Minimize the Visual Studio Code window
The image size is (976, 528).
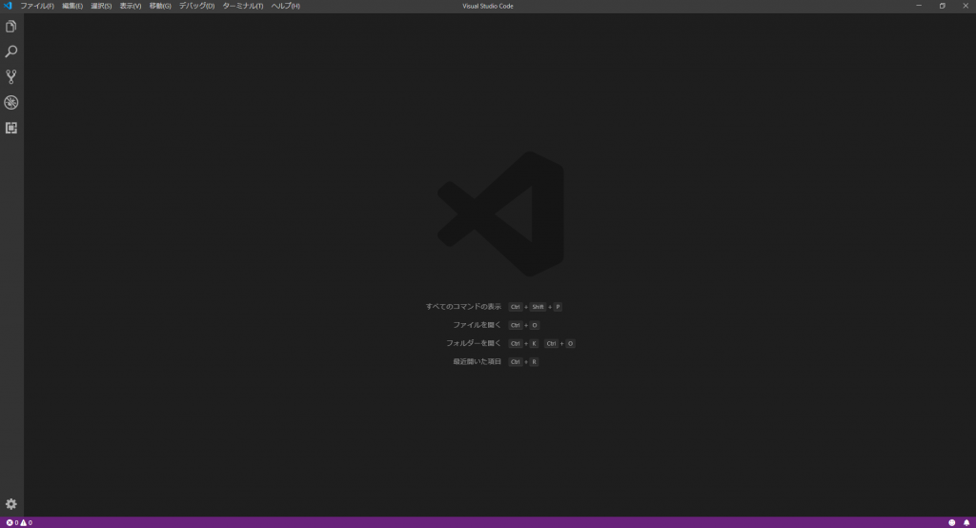919,6
